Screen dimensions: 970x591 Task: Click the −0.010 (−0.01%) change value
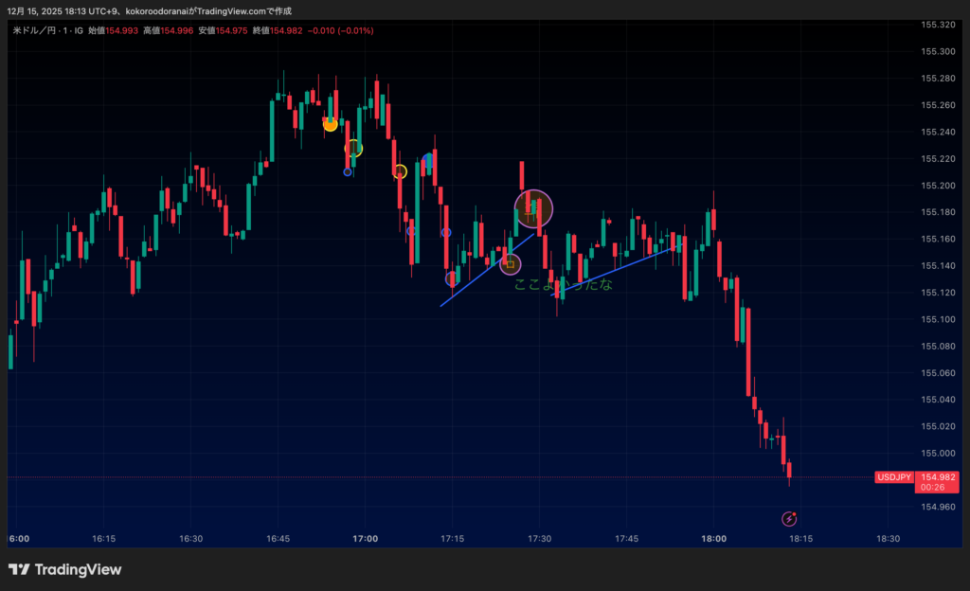coord(343,30)
